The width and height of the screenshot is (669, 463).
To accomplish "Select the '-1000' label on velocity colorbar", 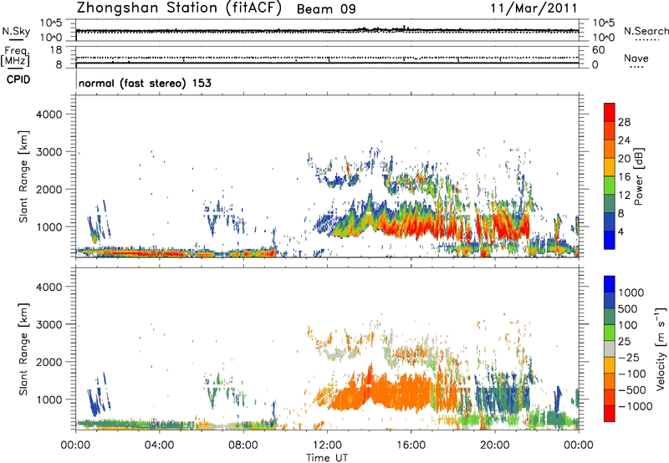I will [x=635, y=406].
